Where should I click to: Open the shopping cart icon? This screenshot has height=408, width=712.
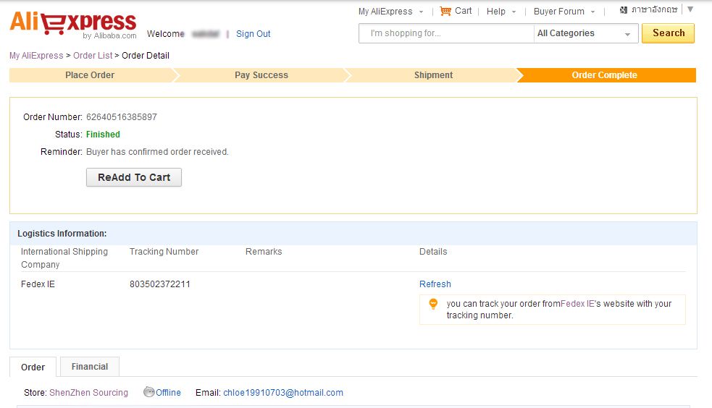[x=445, y=12]
